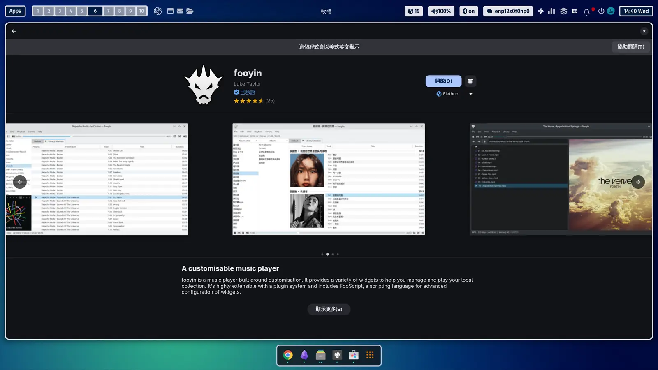Image resolution: width=658 pixels, height=370 pixels.
Task: Open the clock showing 14:40 Wed
Action: click(x=636, y=11)
